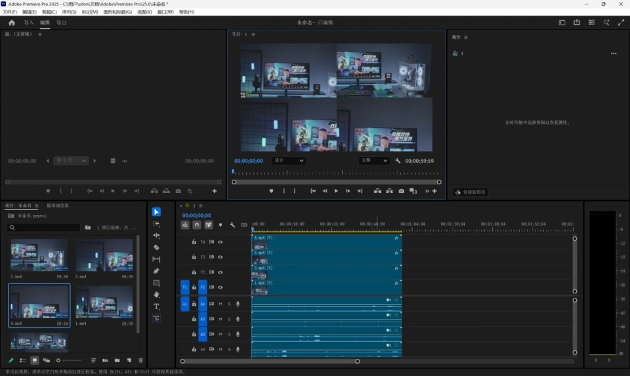The image size is (630, 376).
Task: Play the sequence in Program monitor
Action: tap(336, 191)
